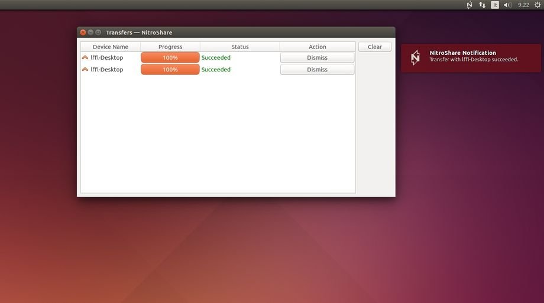Click the 'Transfer with lffl-Desktop succeeded.' message
The height and width of the screenshot is (303, 544).
(474, 60)
